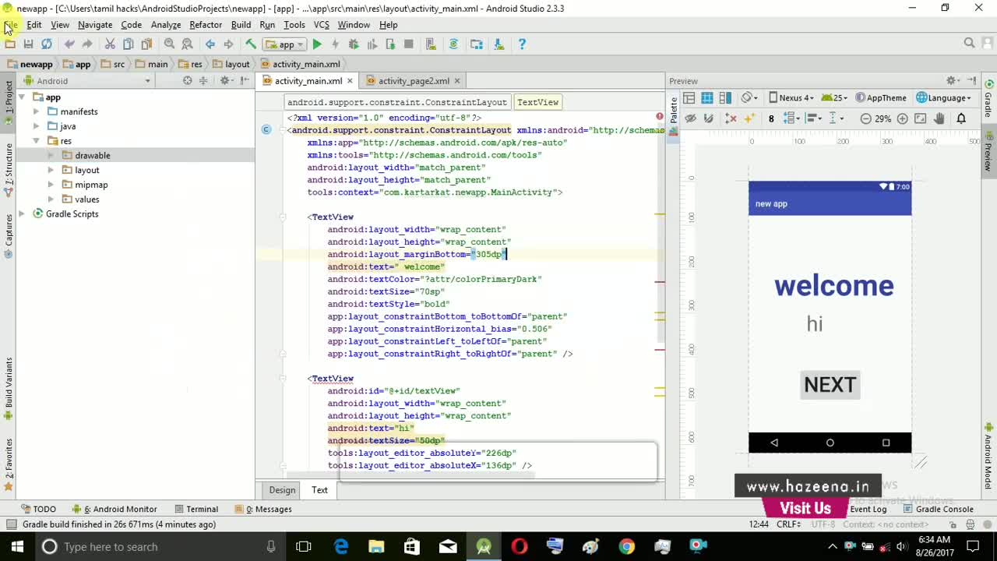Expand the manifests folder arrow
The height and width of the screenshot is (561, 997).
pos(36,111)
